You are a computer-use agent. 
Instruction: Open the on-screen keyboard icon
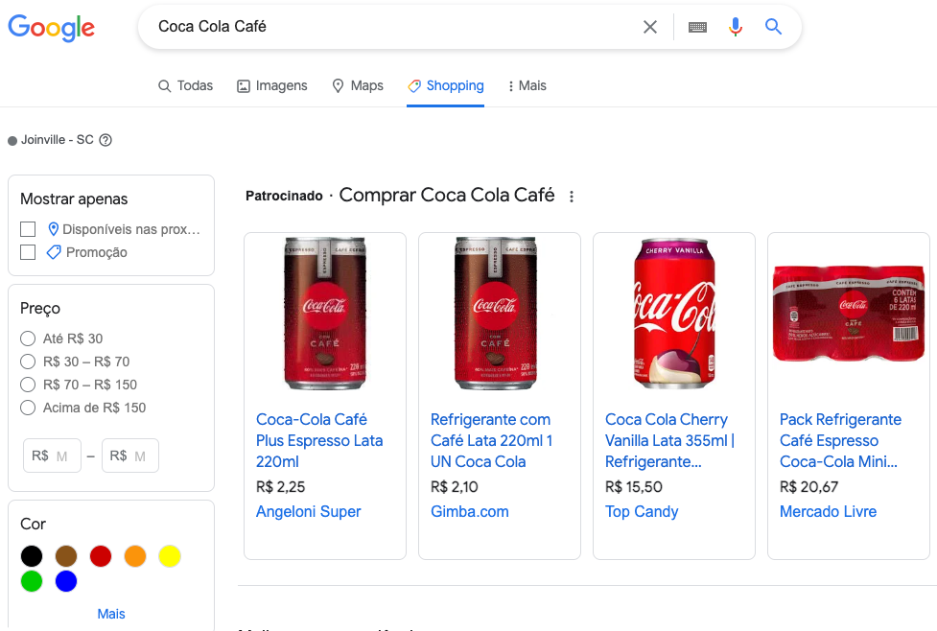697,27
